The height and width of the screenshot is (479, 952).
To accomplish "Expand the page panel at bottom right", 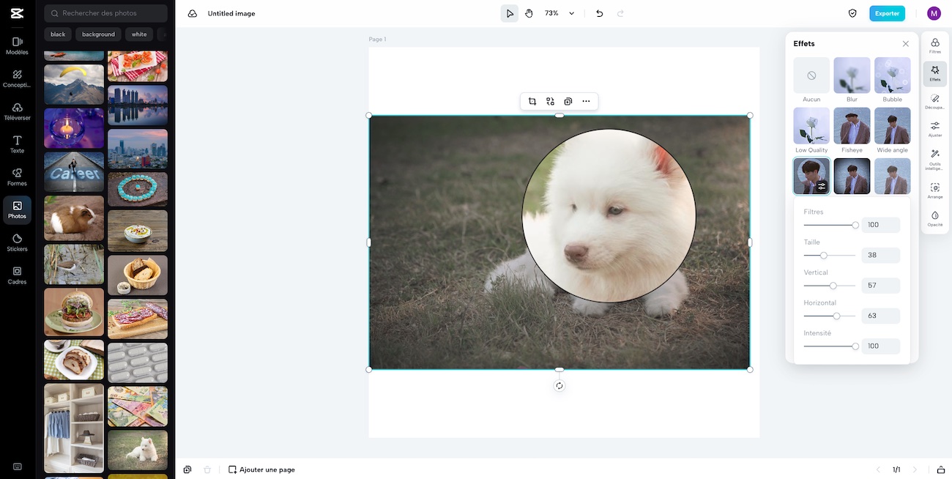I will (x=940, y=469).
